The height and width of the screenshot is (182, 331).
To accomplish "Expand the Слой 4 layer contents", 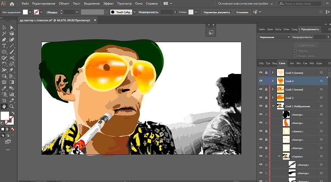I will point(273,81).
